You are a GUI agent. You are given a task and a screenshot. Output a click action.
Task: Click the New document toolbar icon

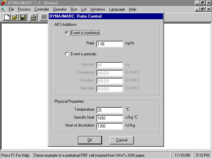coord(7,17)
